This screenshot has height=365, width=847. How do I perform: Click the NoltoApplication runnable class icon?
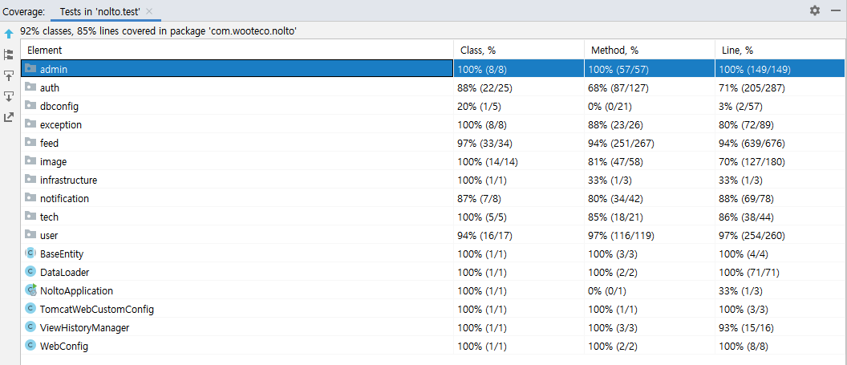pos(30,290)
